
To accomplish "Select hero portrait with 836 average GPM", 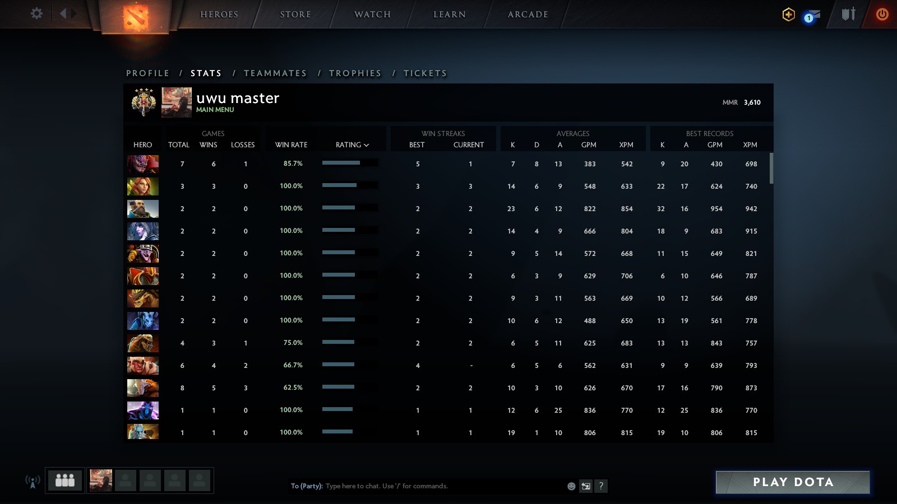I will point(143,410).
